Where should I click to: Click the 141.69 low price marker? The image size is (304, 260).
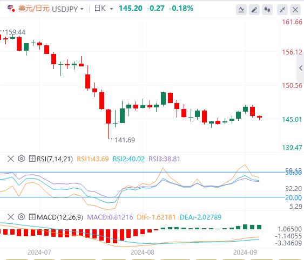coord(125,140)
